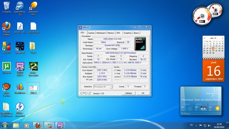Open Astroburn Pro desktop icon
This screenshot has width=229, height=129.
pos(33,9)
